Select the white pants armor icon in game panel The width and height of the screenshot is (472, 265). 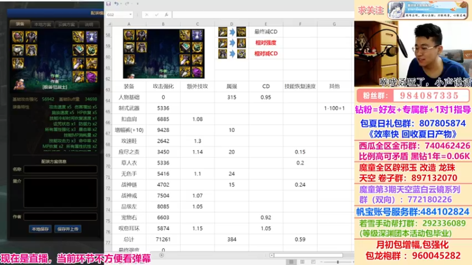pyautogui.click(x=18, y=50)
